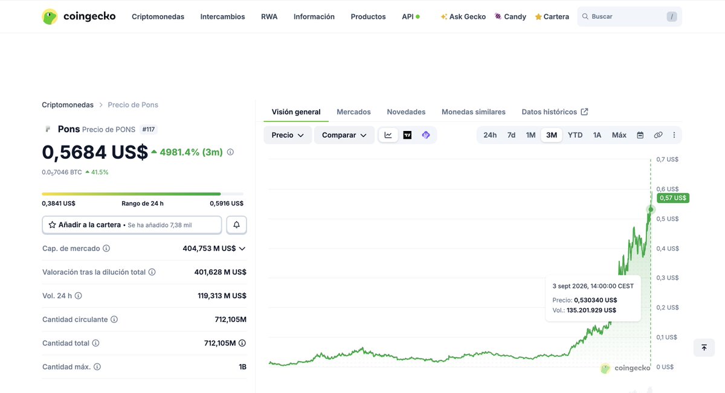The image size is (725, 393).
Task: Switch to TradingView chart
Action: coord(407,135)
